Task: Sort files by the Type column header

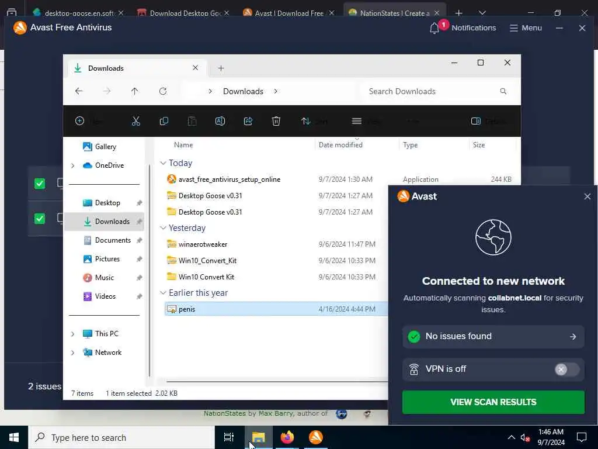Action: click(411, 145)
